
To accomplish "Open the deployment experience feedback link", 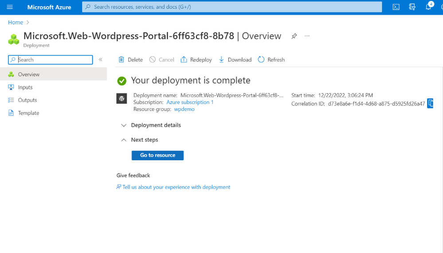I will 173,187.
